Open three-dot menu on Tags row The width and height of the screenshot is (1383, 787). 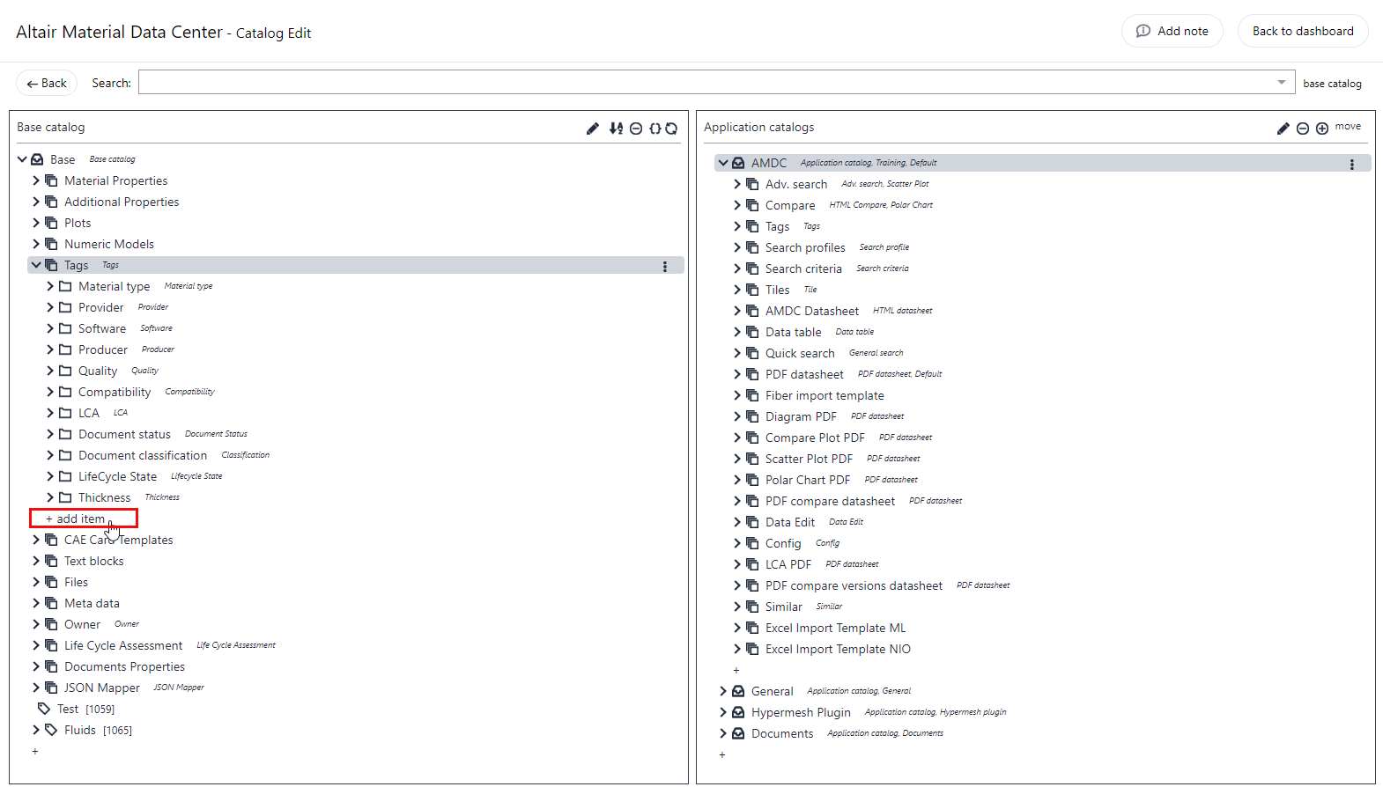[x=664, y=267]
